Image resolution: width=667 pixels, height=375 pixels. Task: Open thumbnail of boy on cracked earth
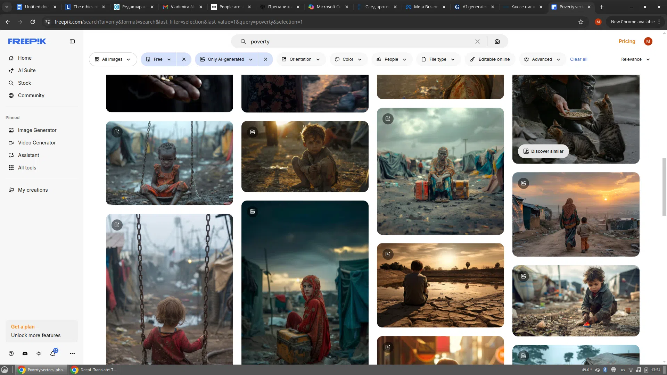click(x=440, y=285)
